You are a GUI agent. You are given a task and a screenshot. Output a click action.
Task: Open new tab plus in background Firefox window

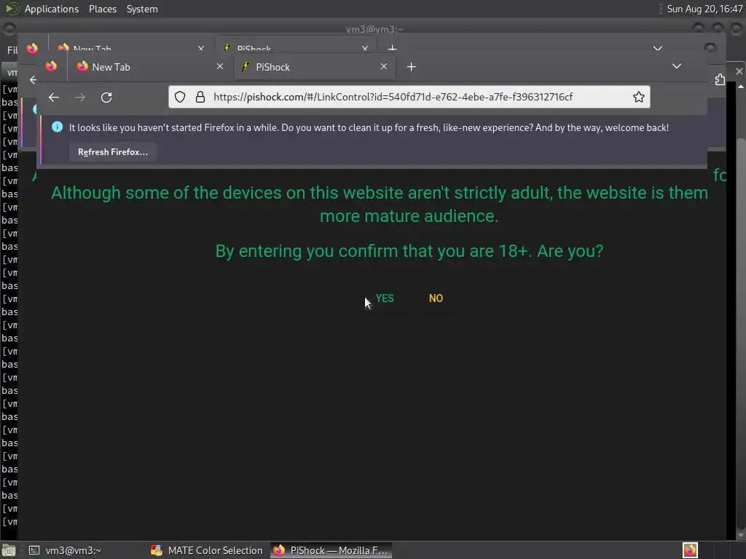coord(392,48)
